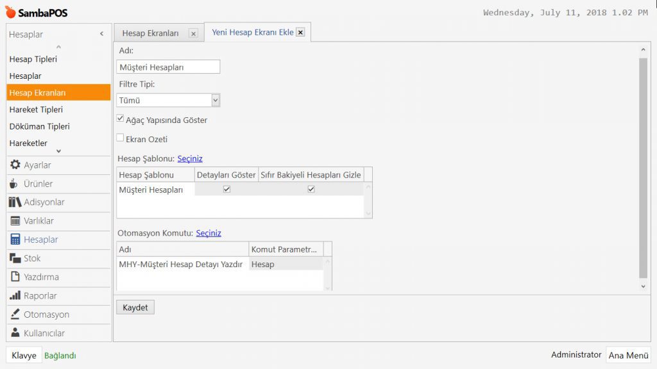The image size is (657, 369).
Task: Click Seçiniz link next to Otomasyon Komutu
Action: point(209,233)
